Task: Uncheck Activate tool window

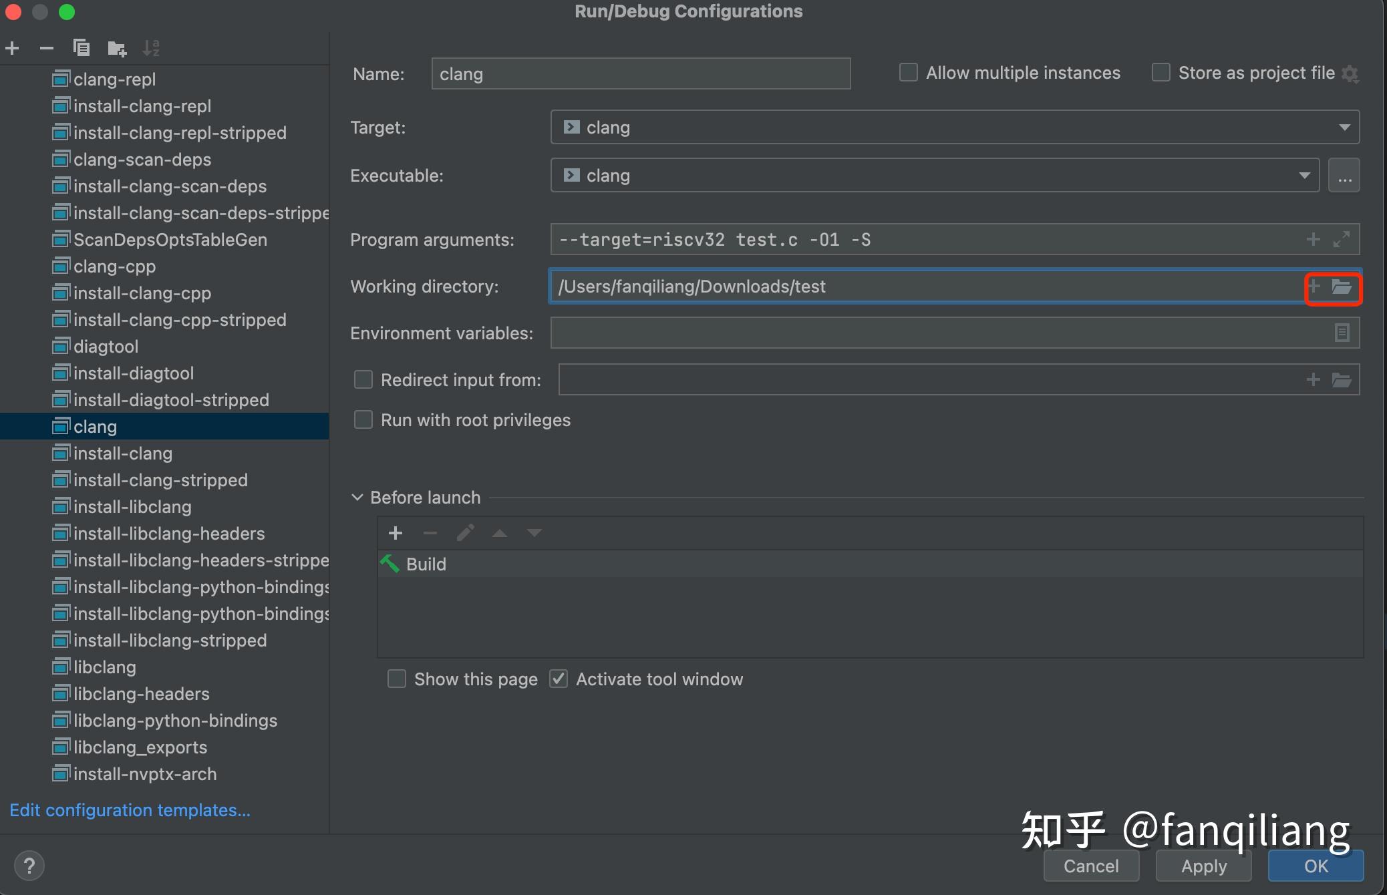Action: 559,679
